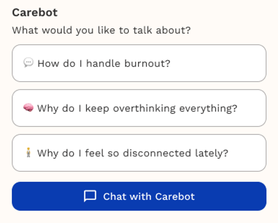Choose "Why do I keep overthinking everything?" prompt
This screenshot has height=223, width=278.
tap(139, 108)
